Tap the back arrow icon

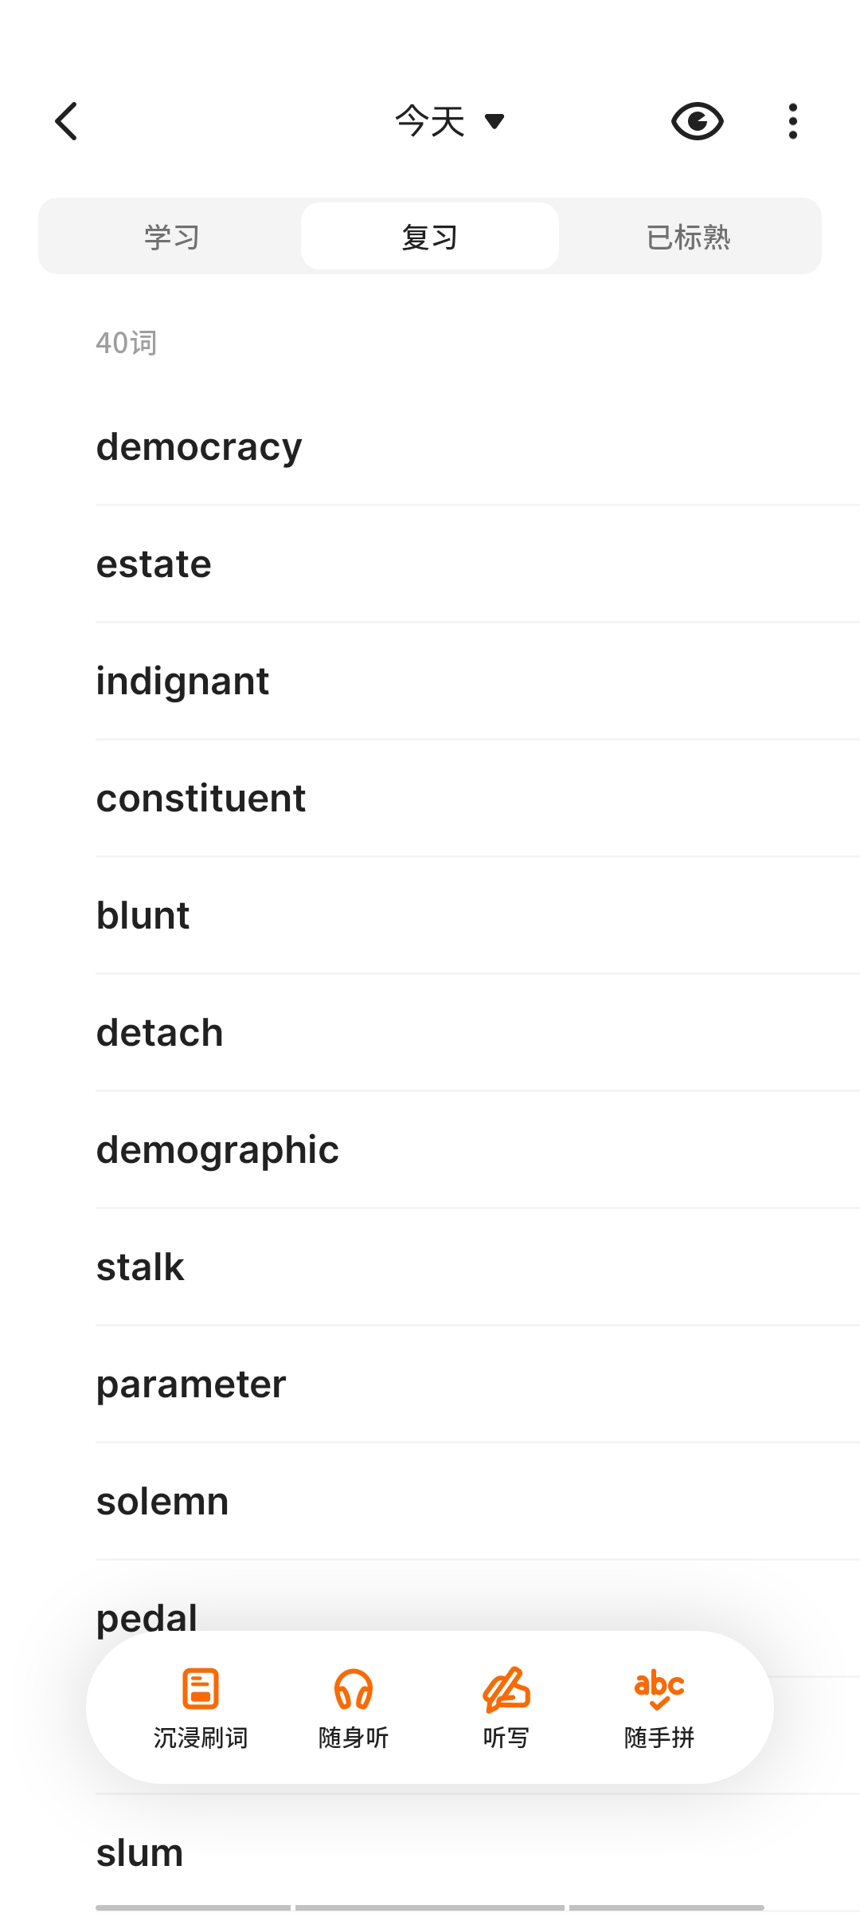coord(67,121)
